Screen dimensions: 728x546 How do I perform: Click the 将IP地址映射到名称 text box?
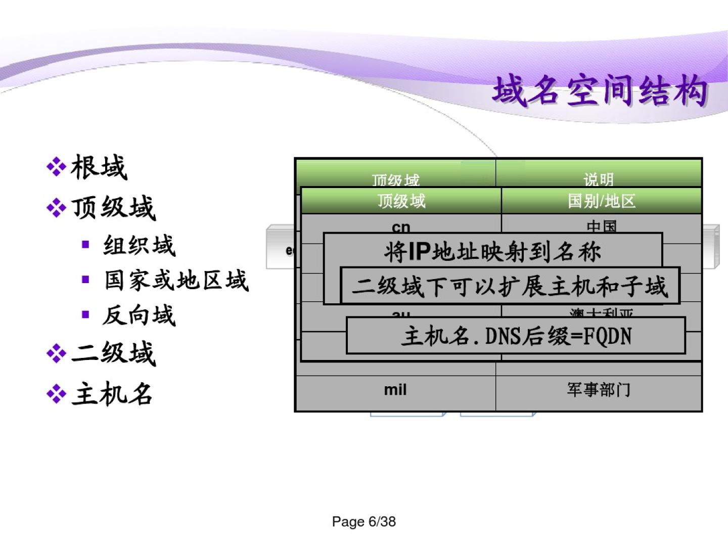click(x=492, y=251)
